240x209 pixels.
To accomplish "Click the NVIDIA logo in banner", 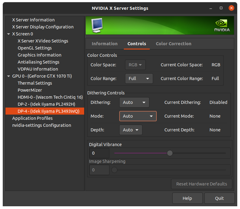I will tap(222, 25).
